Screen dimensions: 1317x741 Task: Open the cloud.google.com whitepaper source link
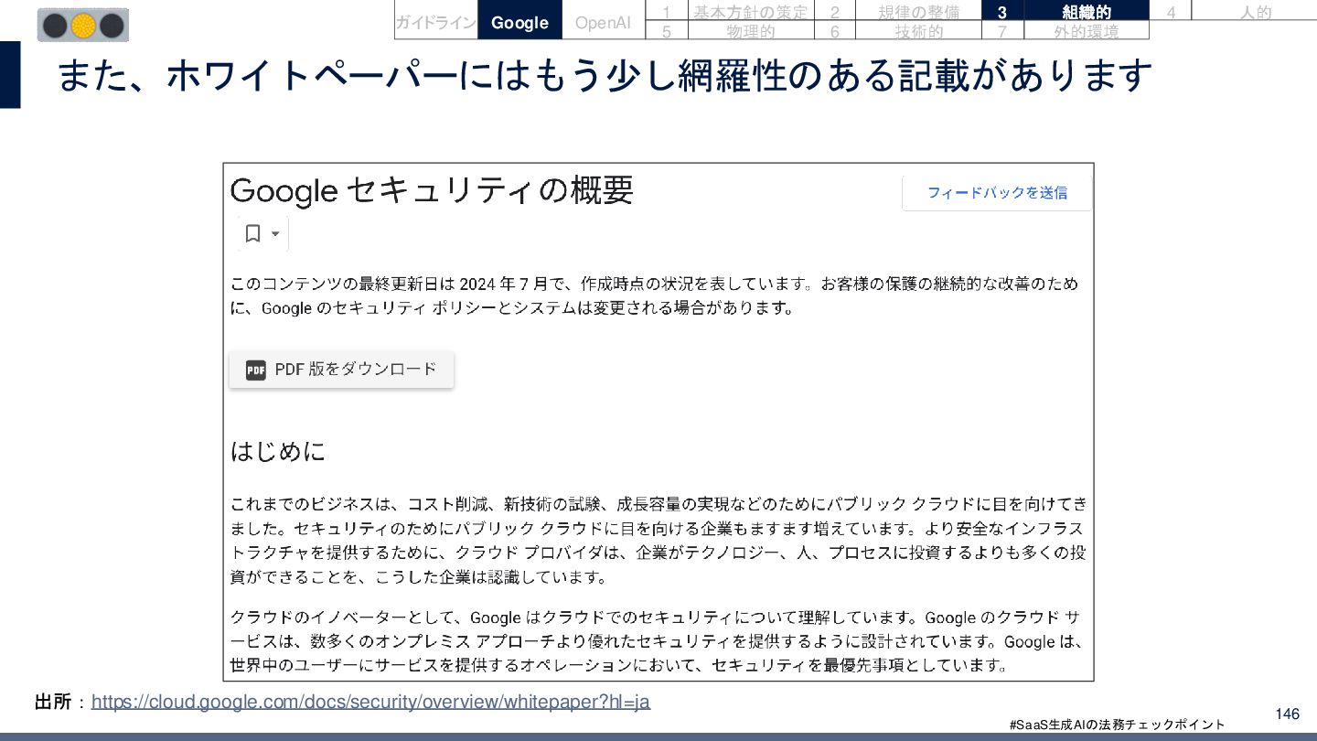[371, 702]
